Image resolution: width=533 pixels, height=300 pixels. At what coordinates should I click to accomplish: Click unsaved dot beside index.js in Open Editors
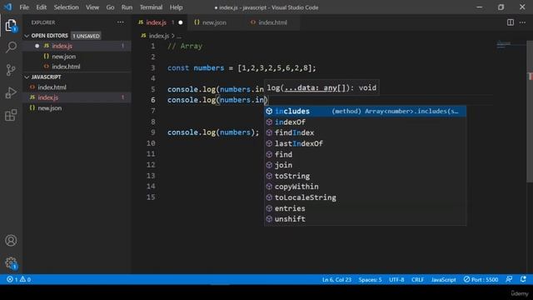37,46
